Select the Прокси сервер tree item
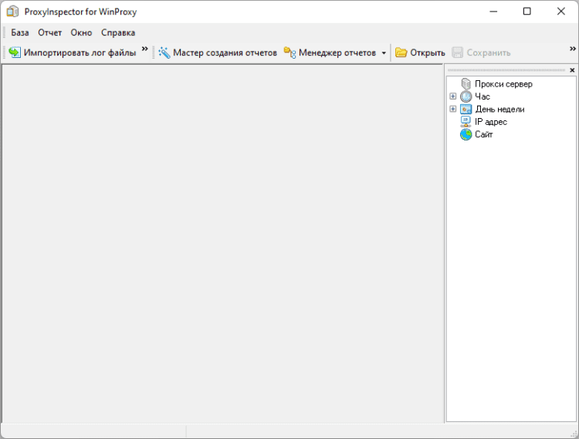The width and height of the screenshot is (579, 439). (503, 84)
